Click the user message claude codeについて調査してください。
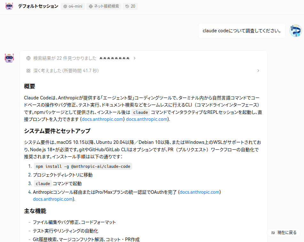Viewport: 304px width, 242px height. pos(242,31)
